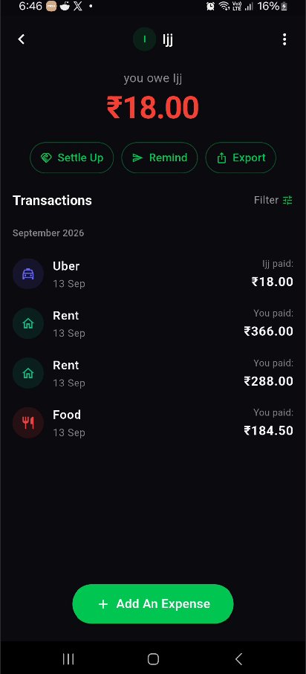Image resolution: width=306 pixels, height=674 pixels.
Task: Tap the Ijj contact name header
Action: click(x=168, y=40)
